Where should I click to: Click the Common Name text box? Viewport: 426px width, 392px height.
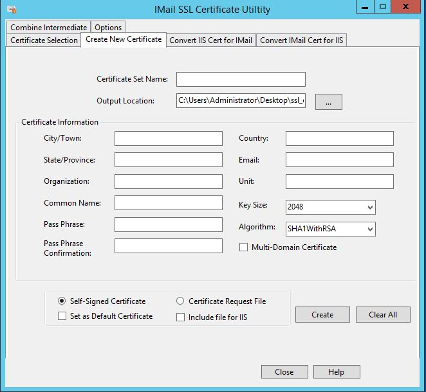168,203
